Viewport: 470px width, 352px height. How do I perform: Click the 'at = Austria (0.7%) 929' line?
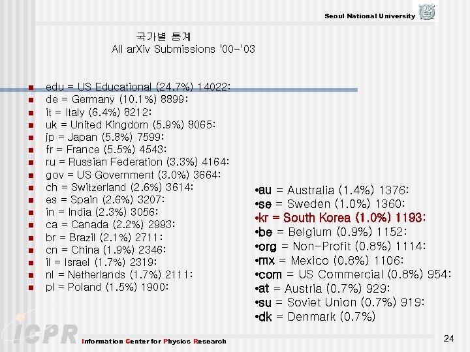322,289
